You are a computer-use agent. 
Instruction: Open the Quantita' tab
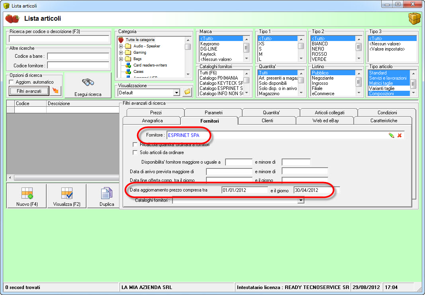click(271, 112)
